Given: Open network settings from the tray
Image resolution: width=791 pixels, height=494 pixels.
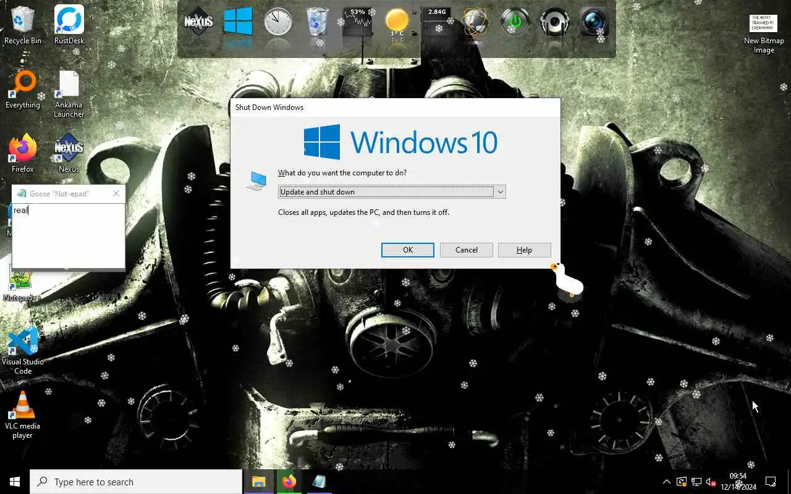Looking at the screenshot, I should (x=696, y=482).
